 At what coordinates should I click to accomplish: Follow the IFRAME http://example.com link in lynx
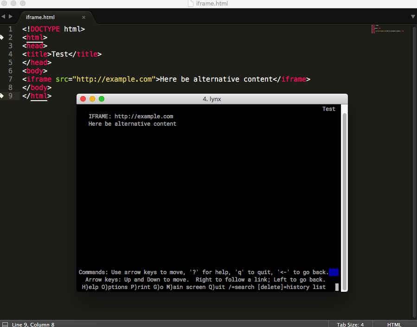tap(144, 116)
